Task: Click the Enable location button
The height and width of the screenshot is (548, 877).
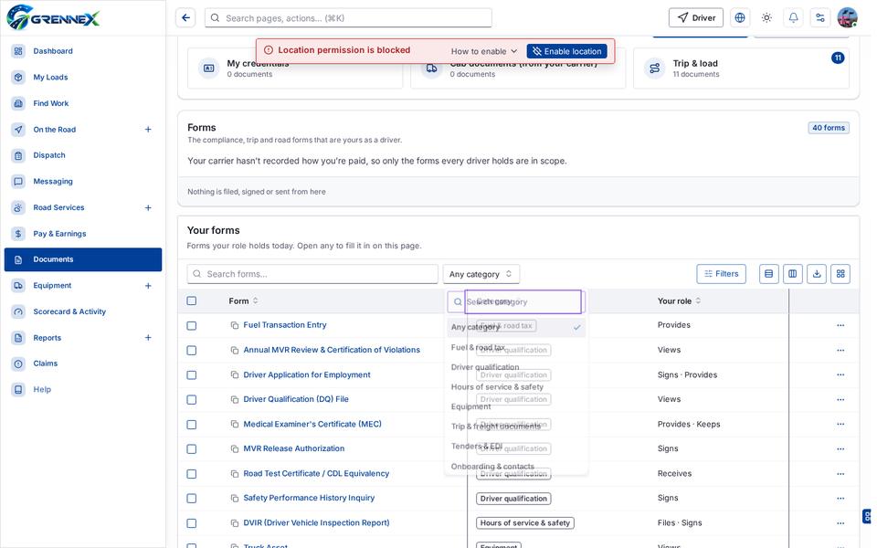Action: coord(567,51)
